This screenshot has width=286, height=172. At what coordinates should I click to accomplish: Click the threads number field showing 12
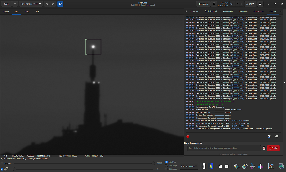point(232,4)
